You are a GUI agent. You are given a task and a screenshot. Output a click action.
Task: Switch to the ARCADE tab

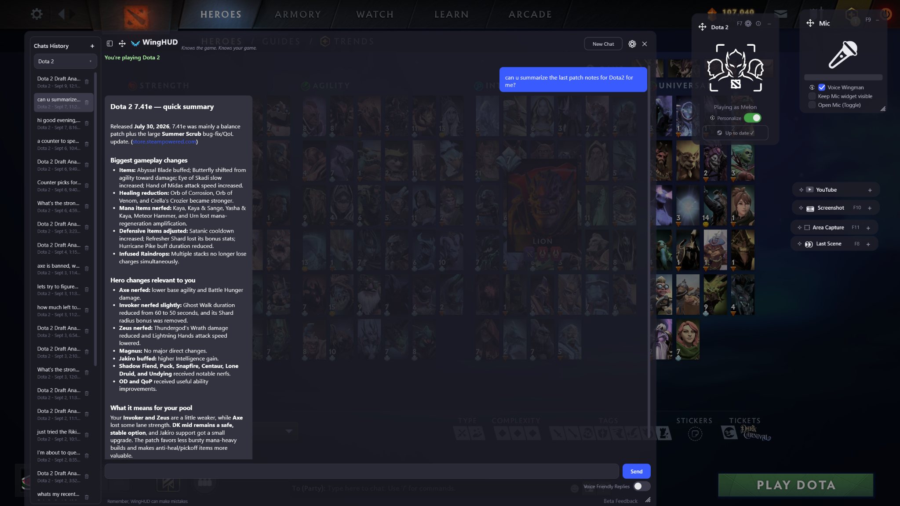tap(530, 15)
